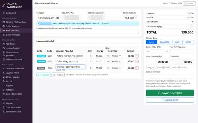Screen dimensions: 198x123
Task: Click the Catatan transaksi field
Action: pyautogui.click(x=170, y=76)
